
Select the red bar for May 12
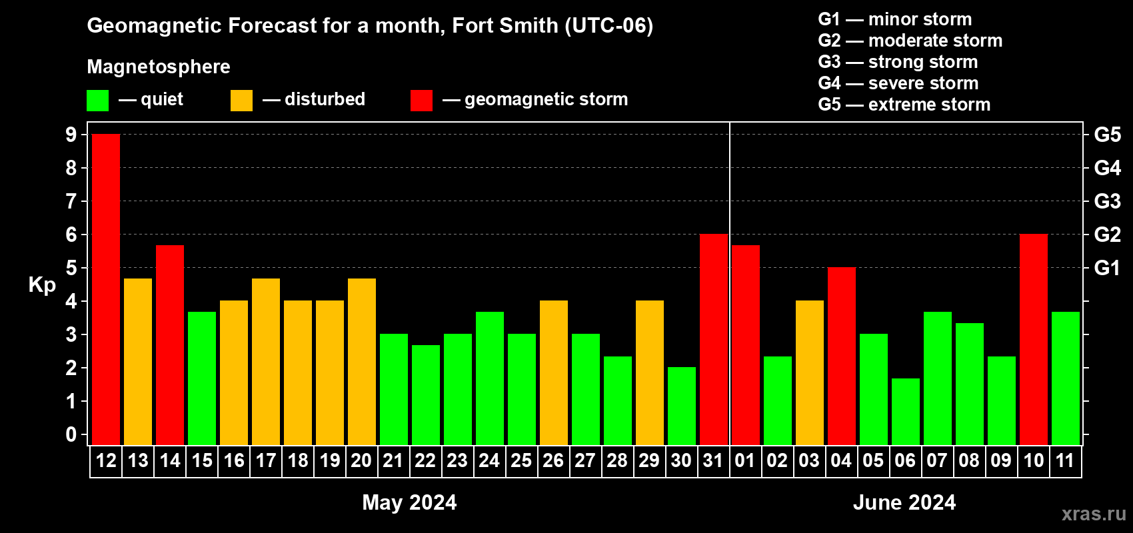pos(106,289)
